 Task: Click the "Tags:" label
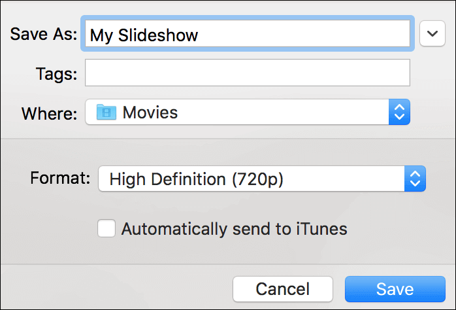[x=56, y=74]
